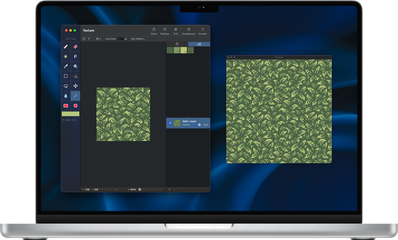Click the Main Layer thumbnail
This screenshot has width=398, height=240.
pyautogui.click(x=177, y=123)
